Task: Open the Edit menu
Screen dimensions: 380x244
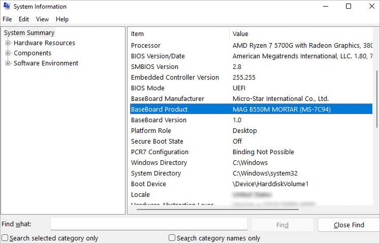Action: click(24, 19)
